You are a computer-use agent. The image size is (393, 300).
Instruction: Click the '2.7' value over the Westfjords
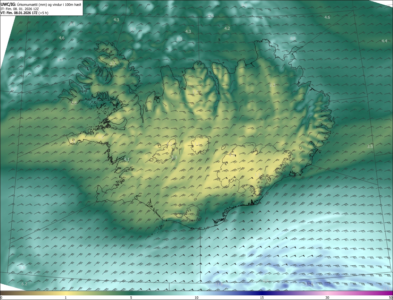[x=113, y=63]
